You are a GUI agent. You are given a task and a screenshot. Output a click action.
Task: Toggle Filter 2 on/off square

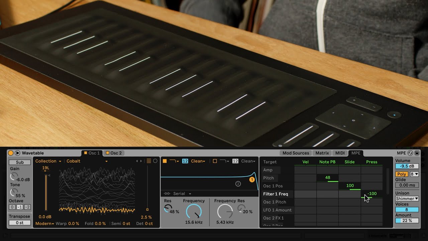(x=215, y=161)
